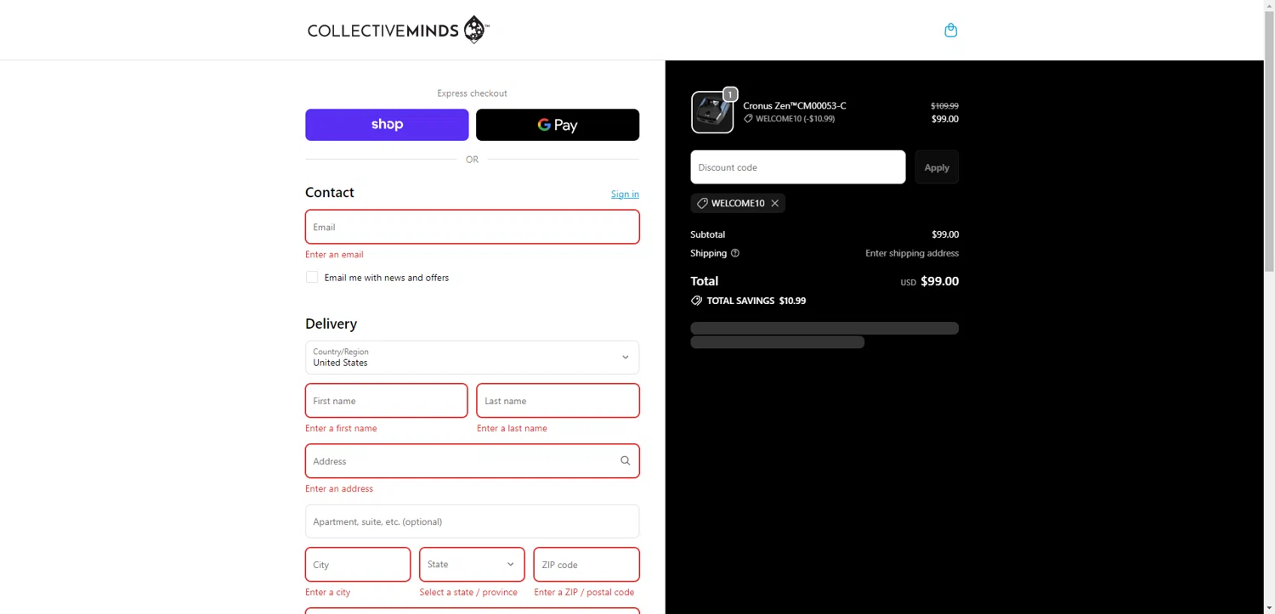Image resolution: width=1275 pixels, height=614 pixels.
Task: Focus the Email input field
Action: pyautogui.click(x=472, y=227)
